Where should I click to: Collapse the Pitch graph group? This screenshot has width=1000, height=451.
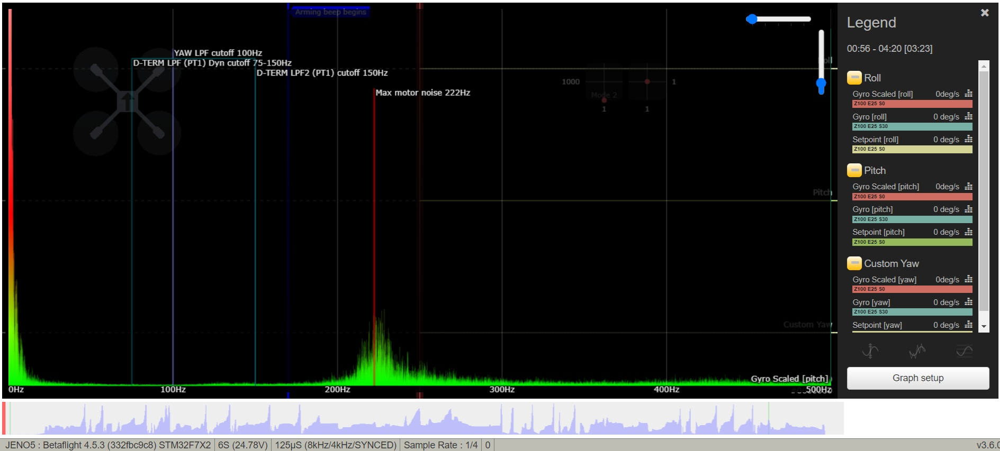click(x=854, y=170)
